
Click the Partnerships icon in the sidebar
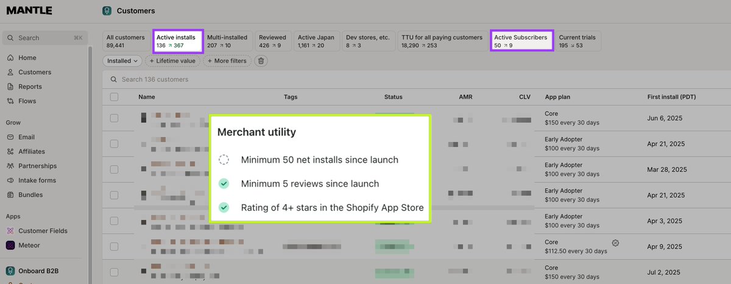pos(10,166)
